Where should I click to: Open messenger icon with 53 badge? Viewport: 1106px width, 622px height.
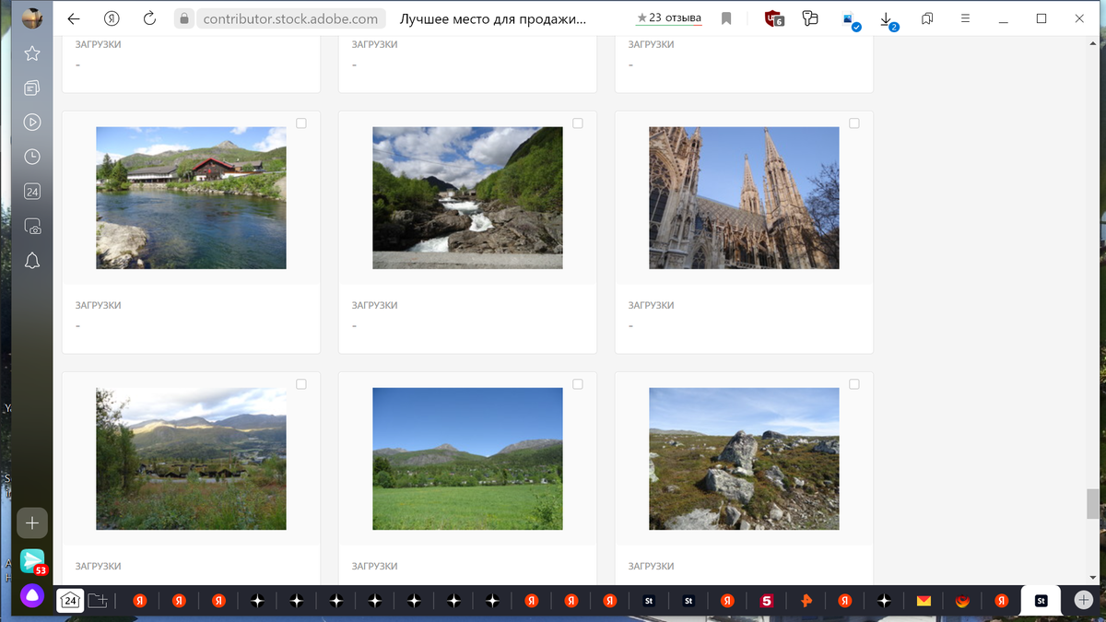pyautogui.click(x=32, y=561)
